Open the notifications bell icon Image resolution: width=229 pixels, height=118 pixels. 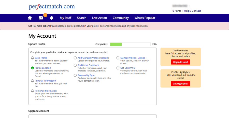pos(52,18)
